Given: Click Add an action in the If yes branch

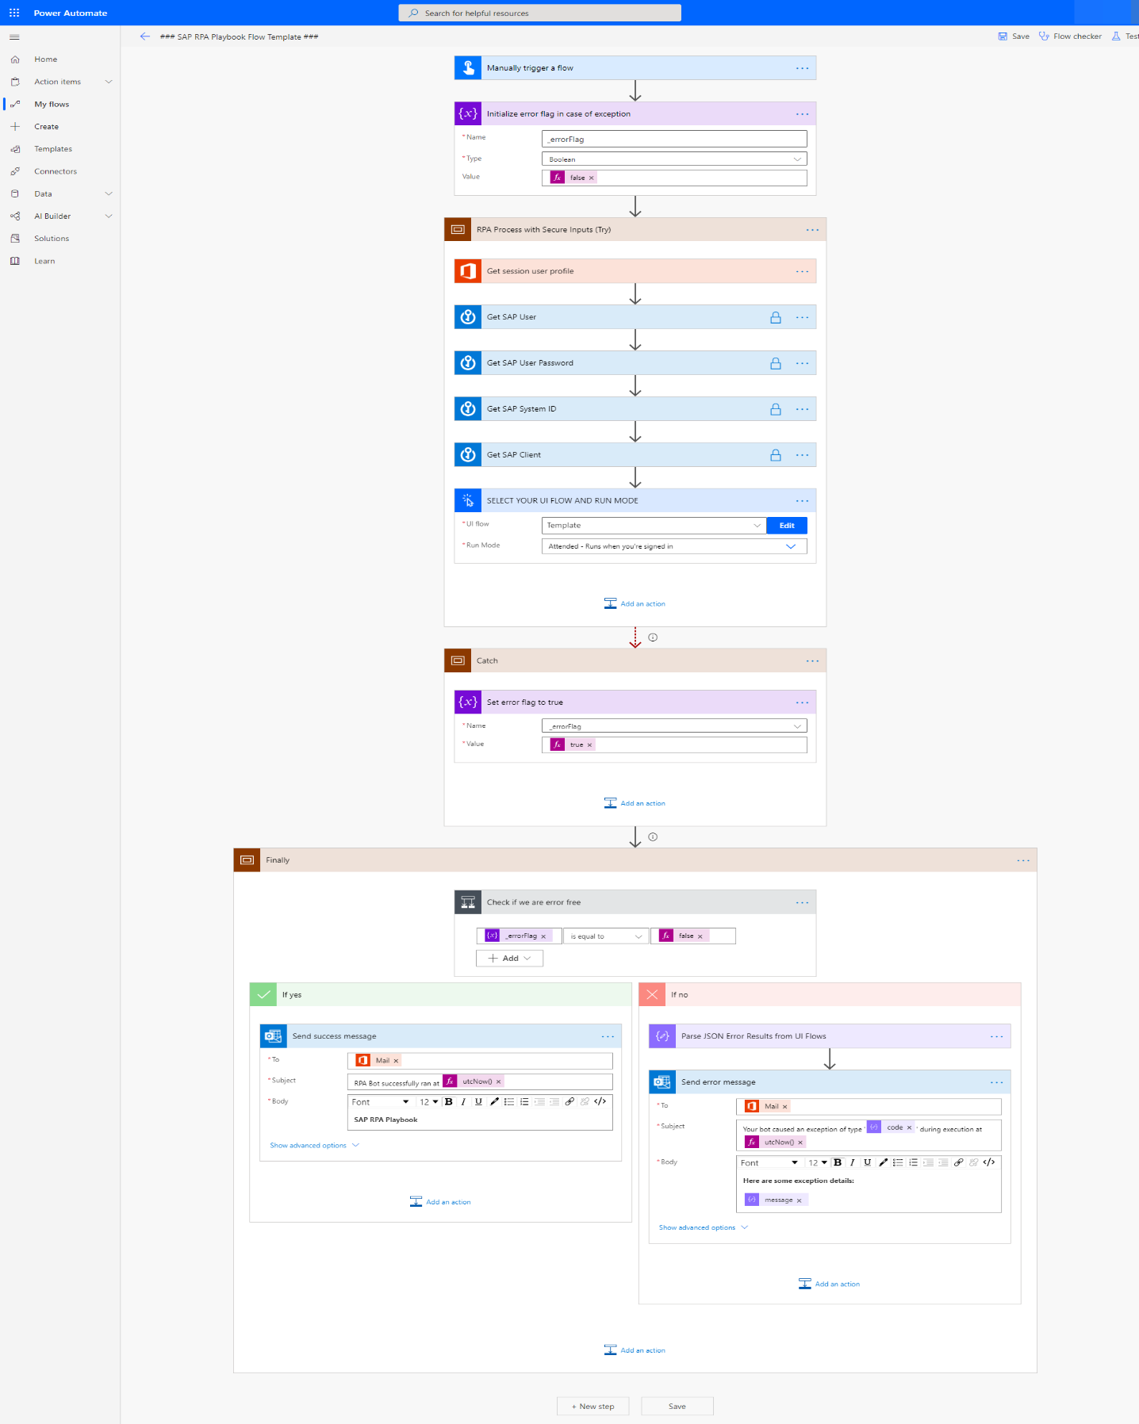Looking at the screenshot, I should (440, 1202).
